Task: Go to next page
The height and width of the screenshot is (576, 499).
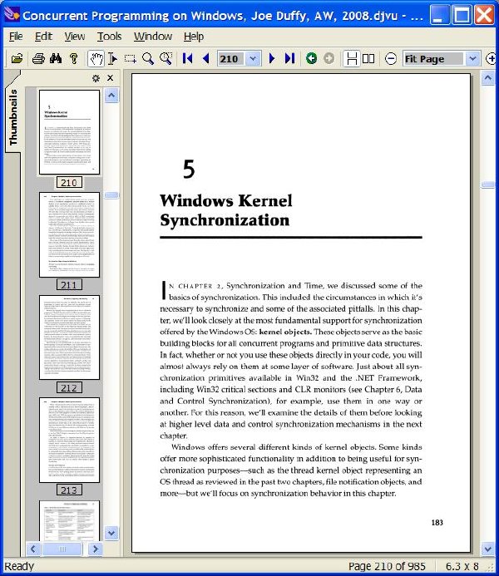Action: pyautogui.click(x=272, y=59)
